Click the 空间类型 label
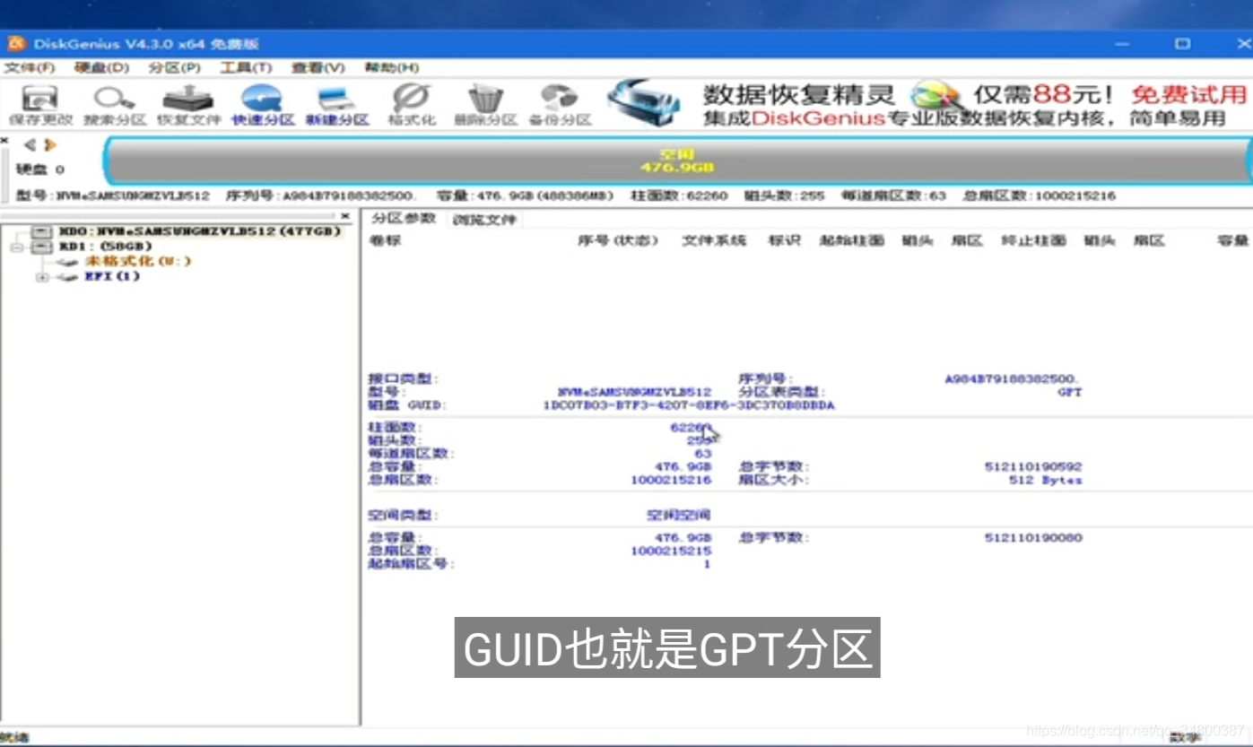Viewport: 1253px width, 747px height. pyautogui.click(x=404, y=516)
